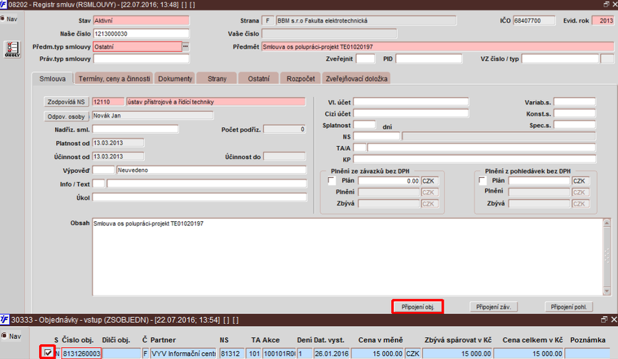Open the ÚKOLY tasks icon

(x=12, y=49)
